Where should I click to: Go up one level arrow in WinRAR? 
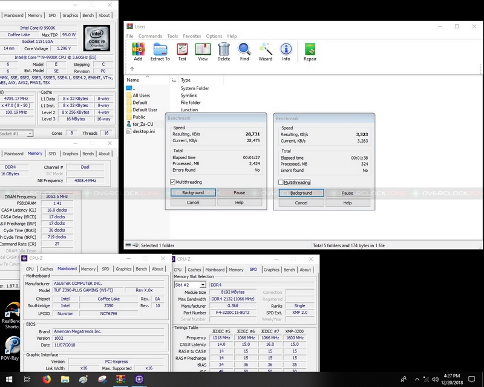pos(132,69)
